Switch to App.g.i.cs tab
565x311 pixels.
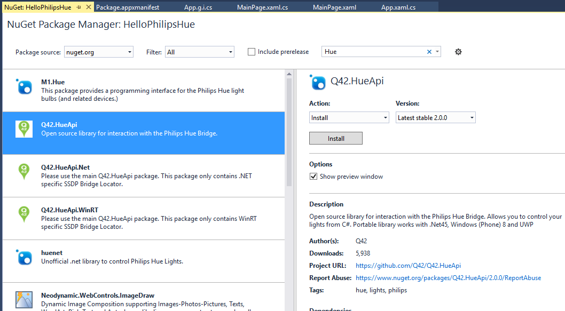(198, 7)
